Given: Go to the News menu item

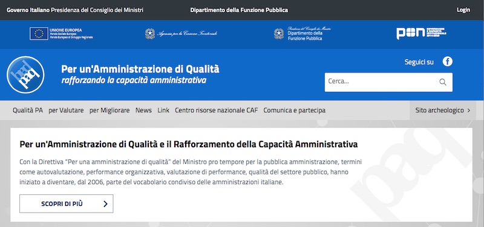Looking at the screenshot, I should coord(143,110).
